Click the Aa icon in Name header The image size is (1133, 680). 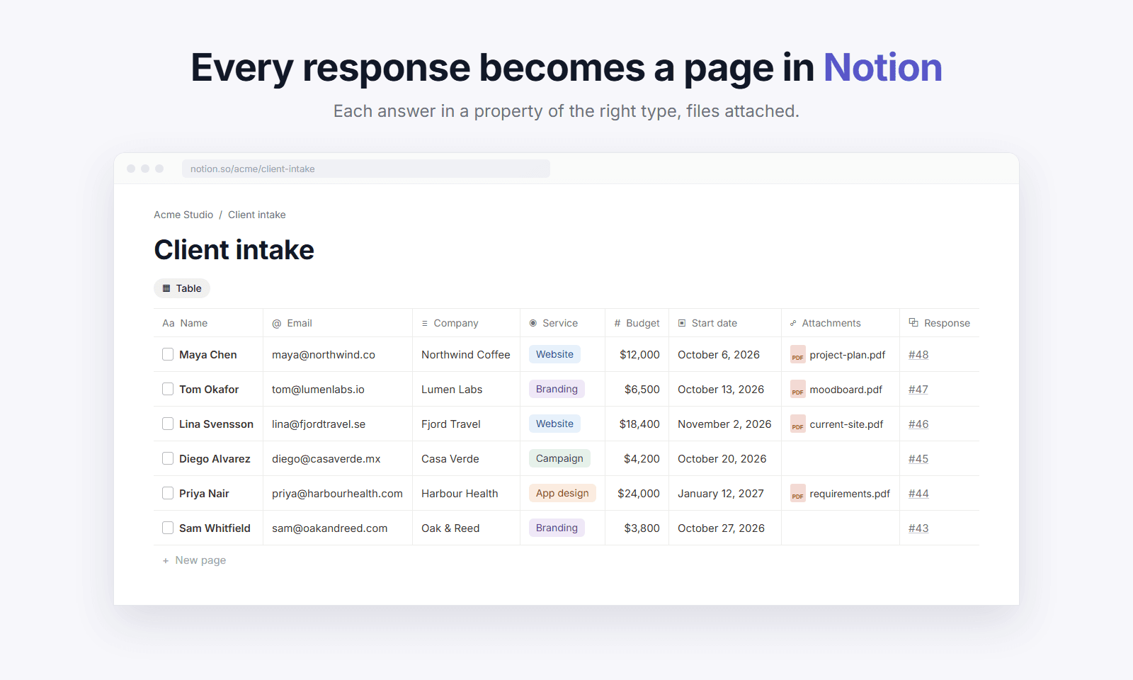169,323
